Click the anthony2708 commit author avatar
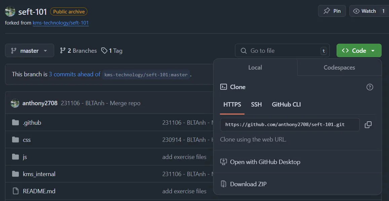This screenshot has width=389, height=201. pyautogui.click(x=15, y=103)
